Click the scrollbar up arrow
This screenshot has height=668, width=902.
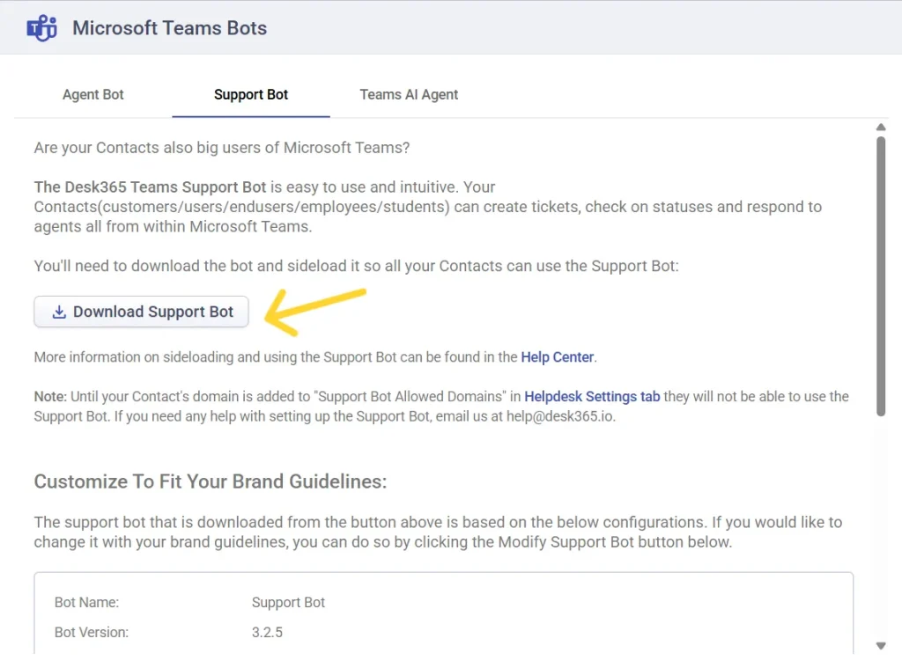point(881,127)
